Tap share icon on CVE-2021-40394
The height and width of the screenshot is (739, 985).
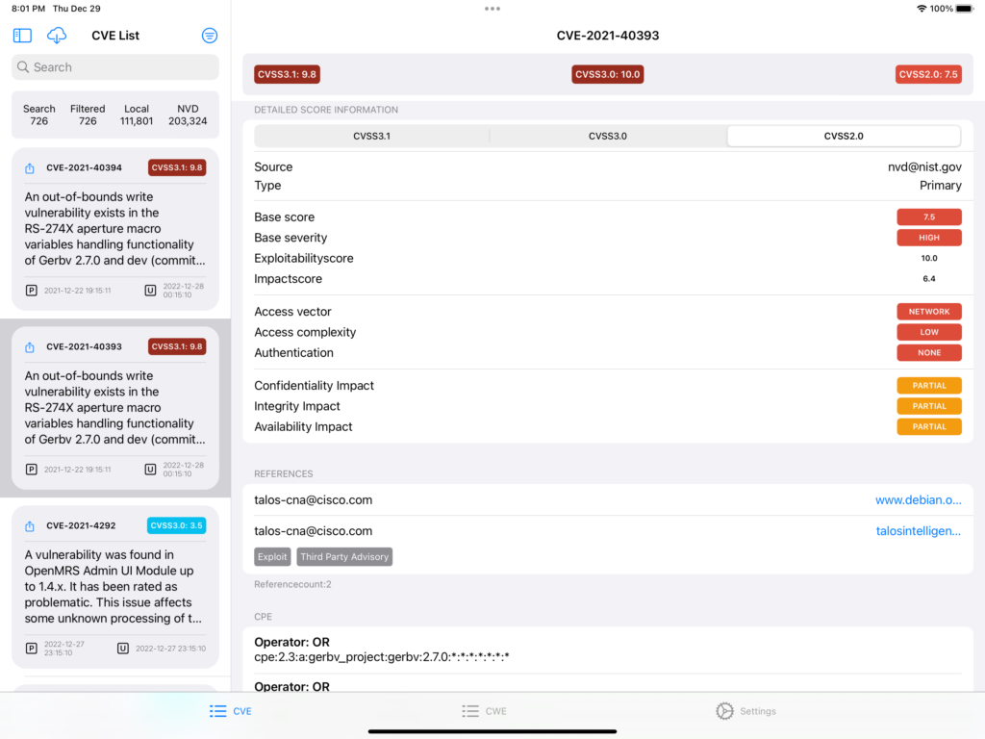point(30,168)
